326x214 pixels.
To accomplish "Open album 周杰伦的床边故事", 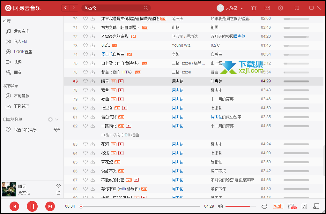I will tap(226, 117).
